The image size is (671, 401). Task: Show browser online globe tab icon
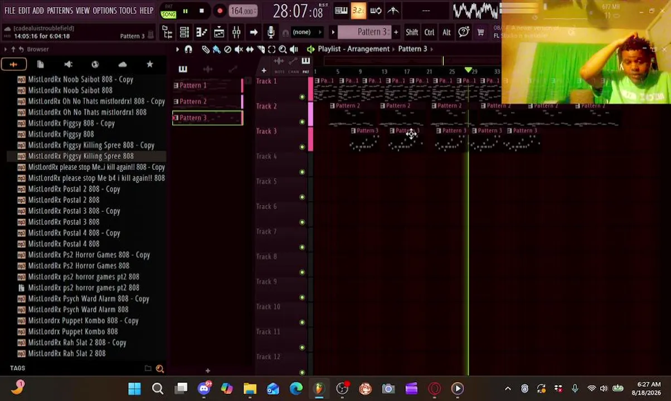[x=95, y=65]
